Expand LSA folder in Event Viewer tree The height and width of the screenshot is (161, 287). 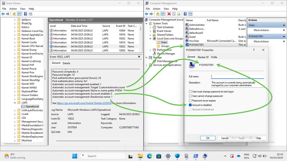(15, 118)
